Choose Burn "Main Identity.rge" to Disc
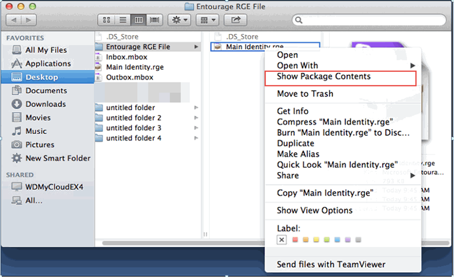 [343, 133]
